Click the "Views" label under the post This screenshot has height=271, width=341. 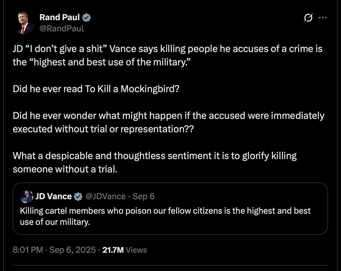click(x=136, y=250)
